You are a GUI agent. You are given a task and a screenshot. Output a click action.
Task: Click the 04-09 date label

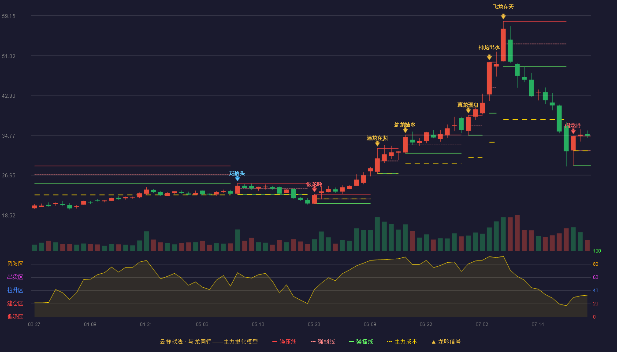coord(90,324)
